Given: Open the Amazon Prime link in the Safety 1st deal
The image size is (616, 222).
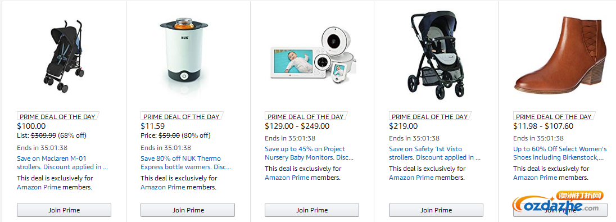Looking at the screenshot, I should (411, 178).
